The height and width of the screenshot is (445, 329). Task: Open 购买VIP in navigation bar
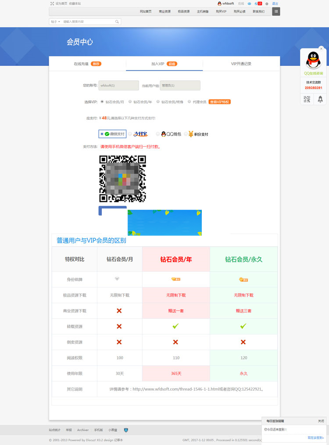coord(221,11)
